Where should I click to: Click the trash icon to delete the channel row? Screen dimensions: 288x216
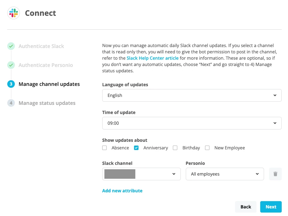pos(275,174)
